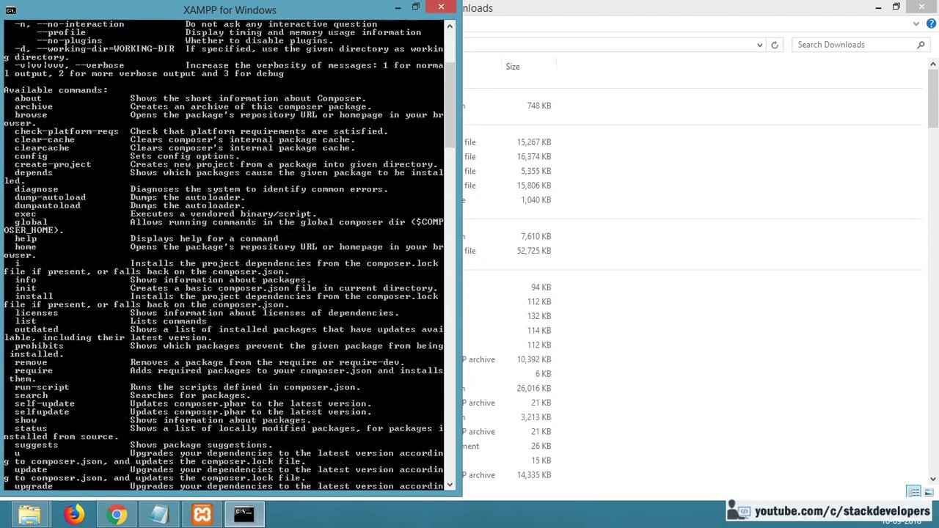Screen dimensions: 939x528
Task: Select the file sized 16,374 KB
Action: pos(534,157)
